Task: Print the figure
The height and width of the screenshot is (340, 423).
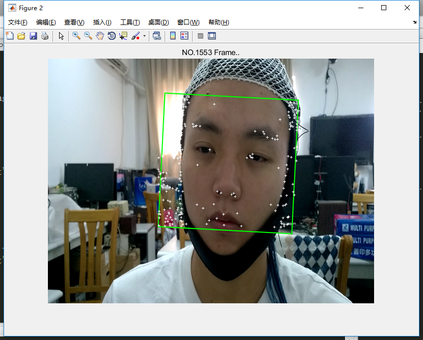Action: click(x=43, y=36)
